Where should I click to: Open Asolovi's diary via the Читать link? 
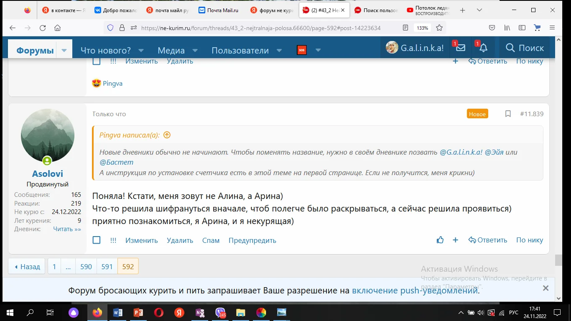(x=64, y=229)
